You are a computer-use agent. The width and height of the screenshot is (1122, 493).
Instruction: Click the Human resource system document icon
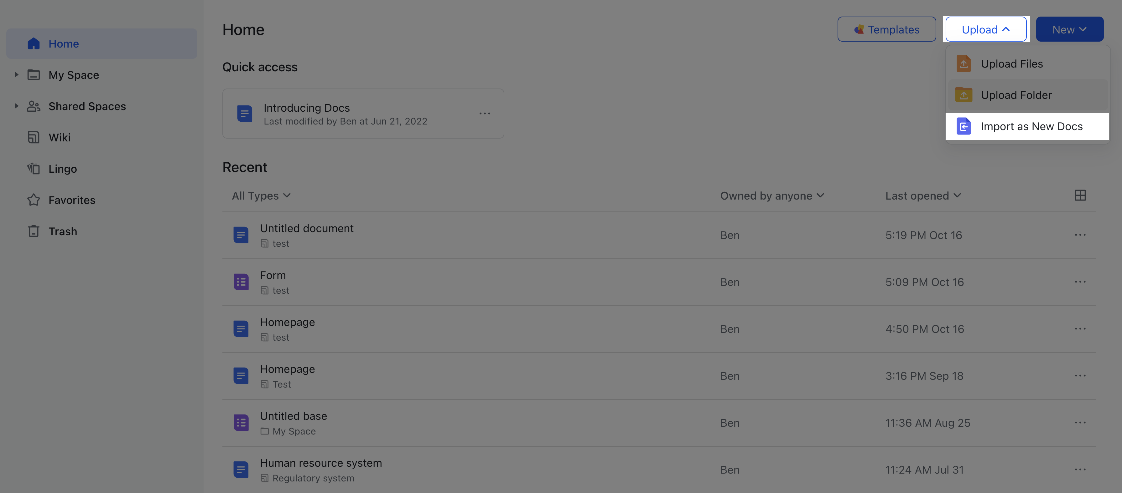point(241,470)
